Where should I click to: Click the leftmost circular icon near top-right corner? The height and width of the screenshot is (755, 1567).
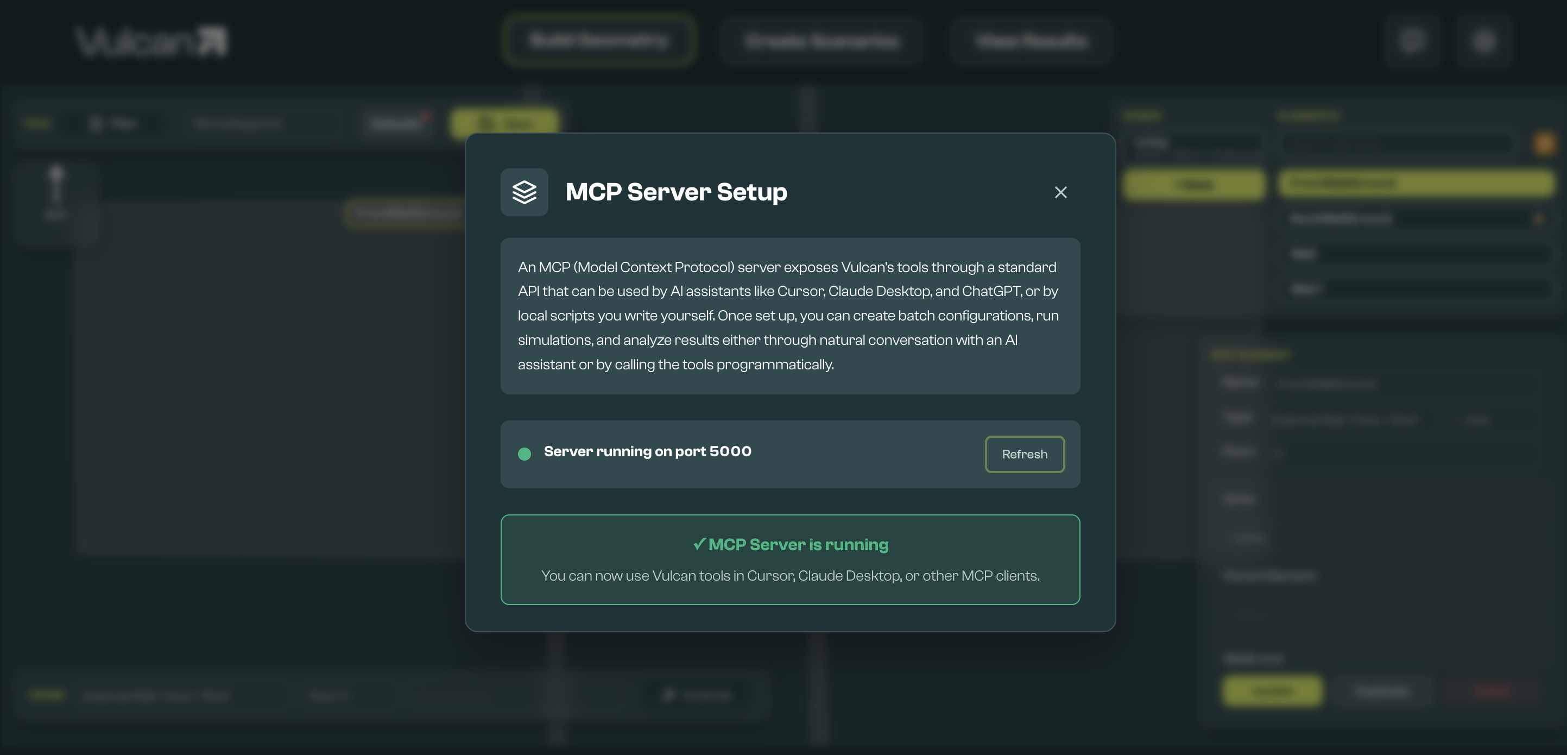click(1412, 41)
